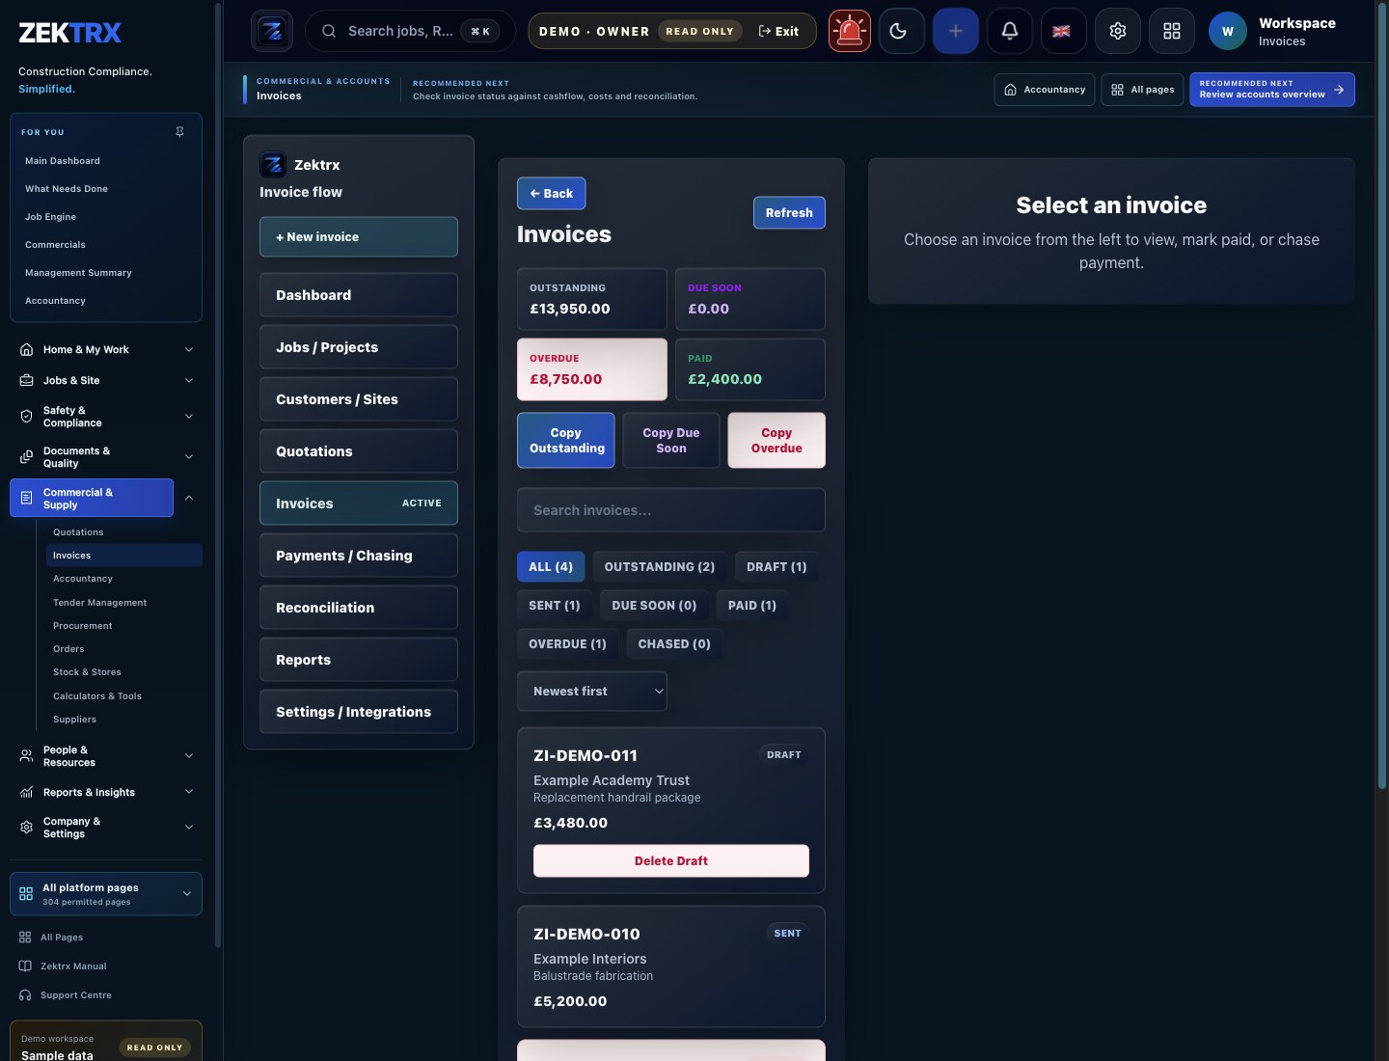Open invoice ZI-DEMO-010 card
This screenshot has width=1389, height=1061.
(671, 966)
